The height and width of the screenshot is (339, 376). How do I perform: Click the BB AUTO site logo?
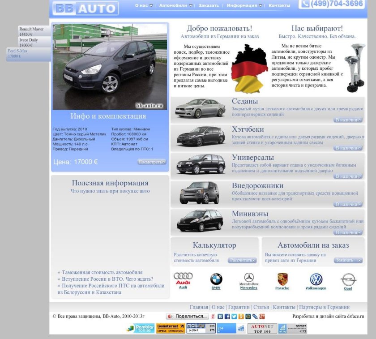85,8
